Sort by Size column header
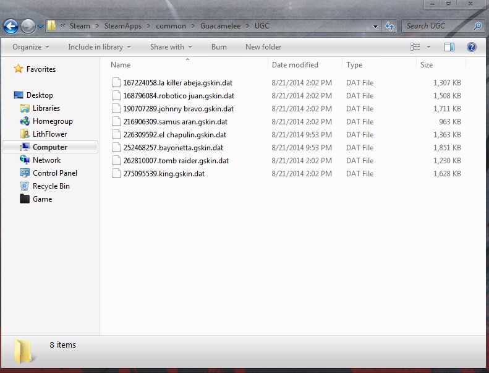489x373 pixels. [x=427, y=65]
